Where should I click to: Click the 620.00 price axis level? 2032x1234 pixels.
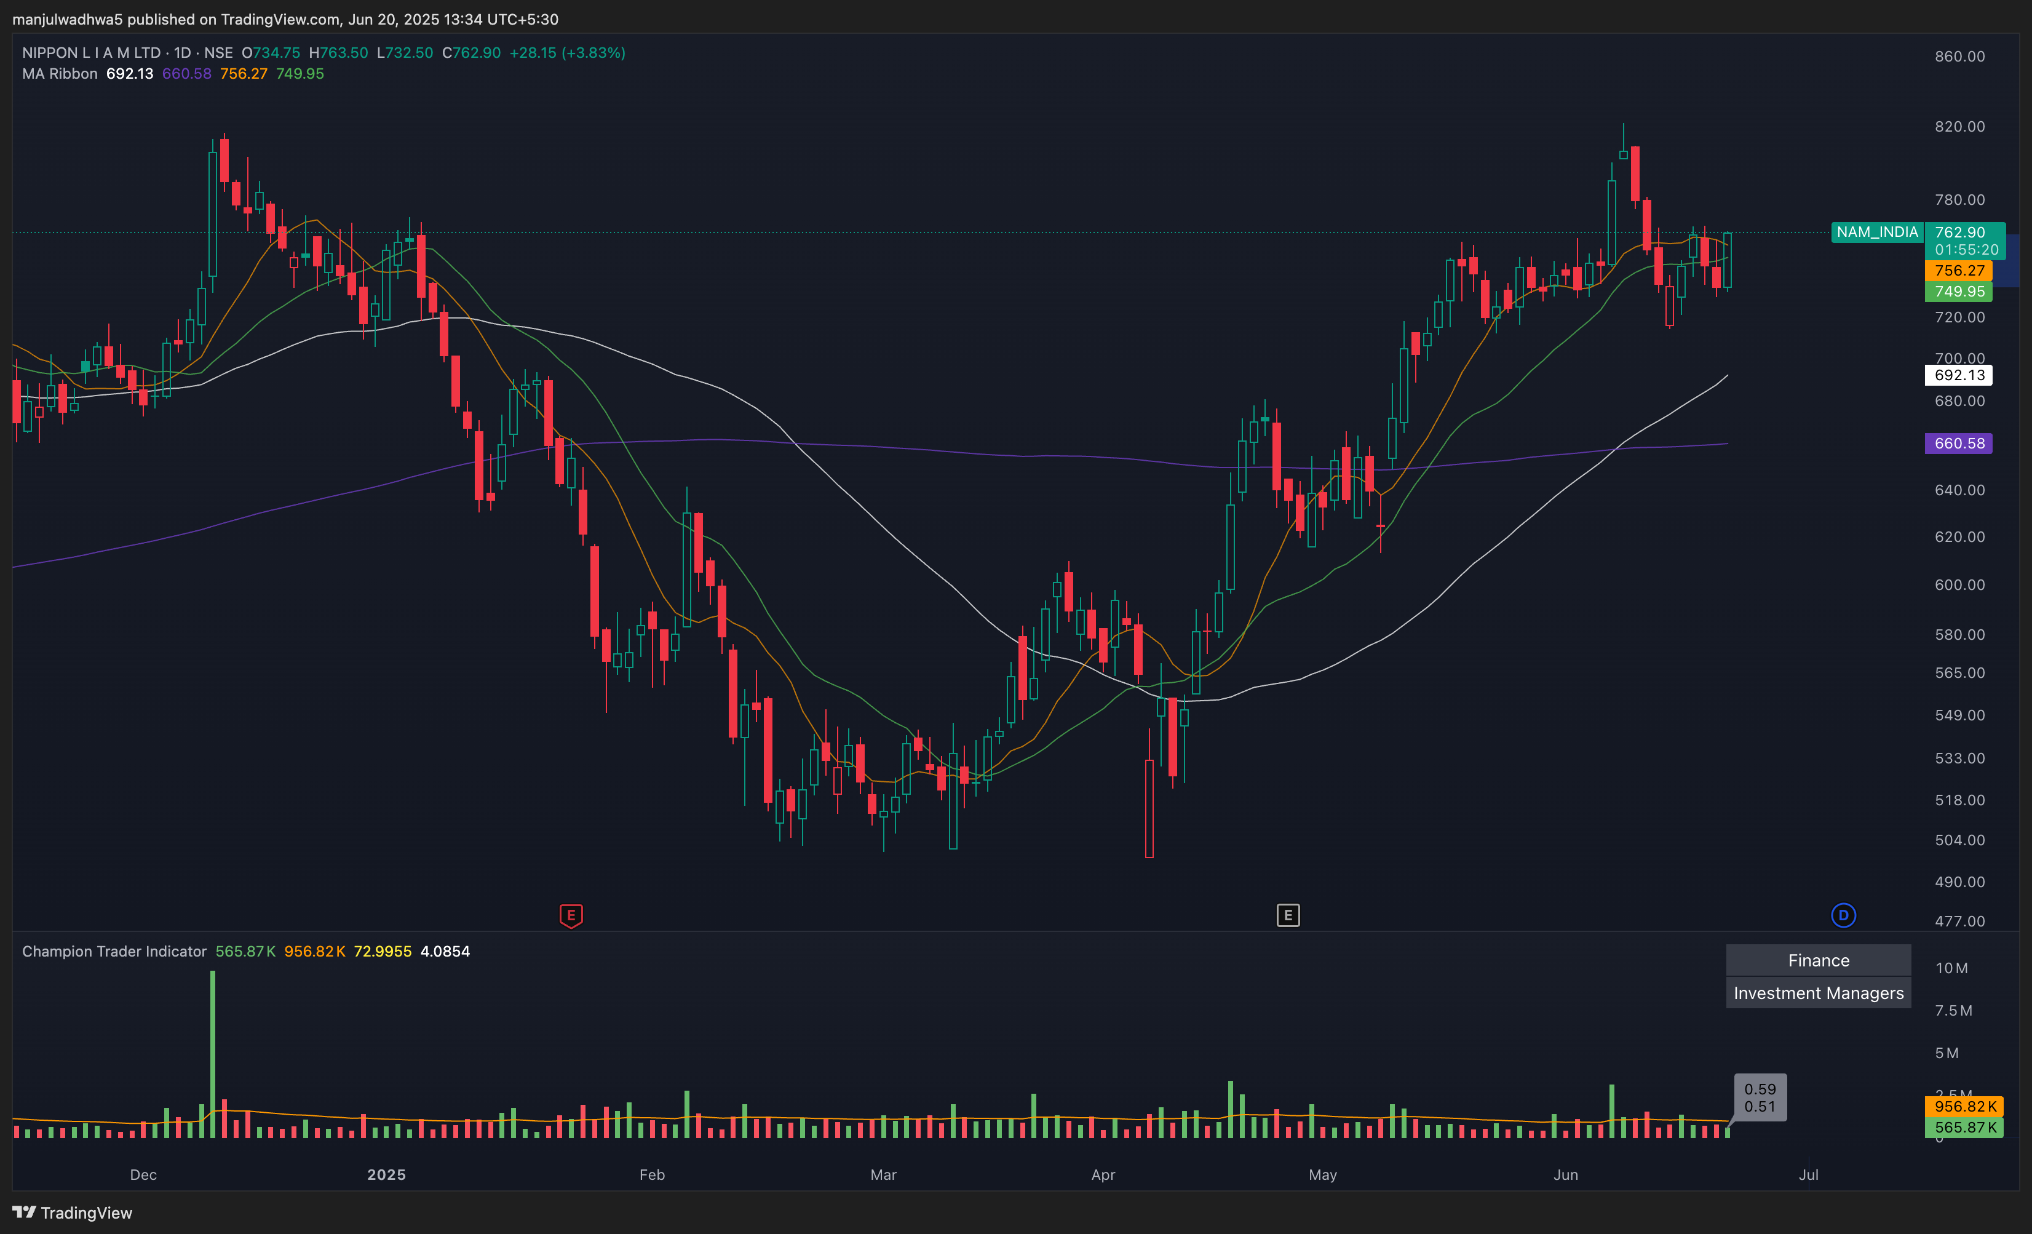[x=1959, y=537]
